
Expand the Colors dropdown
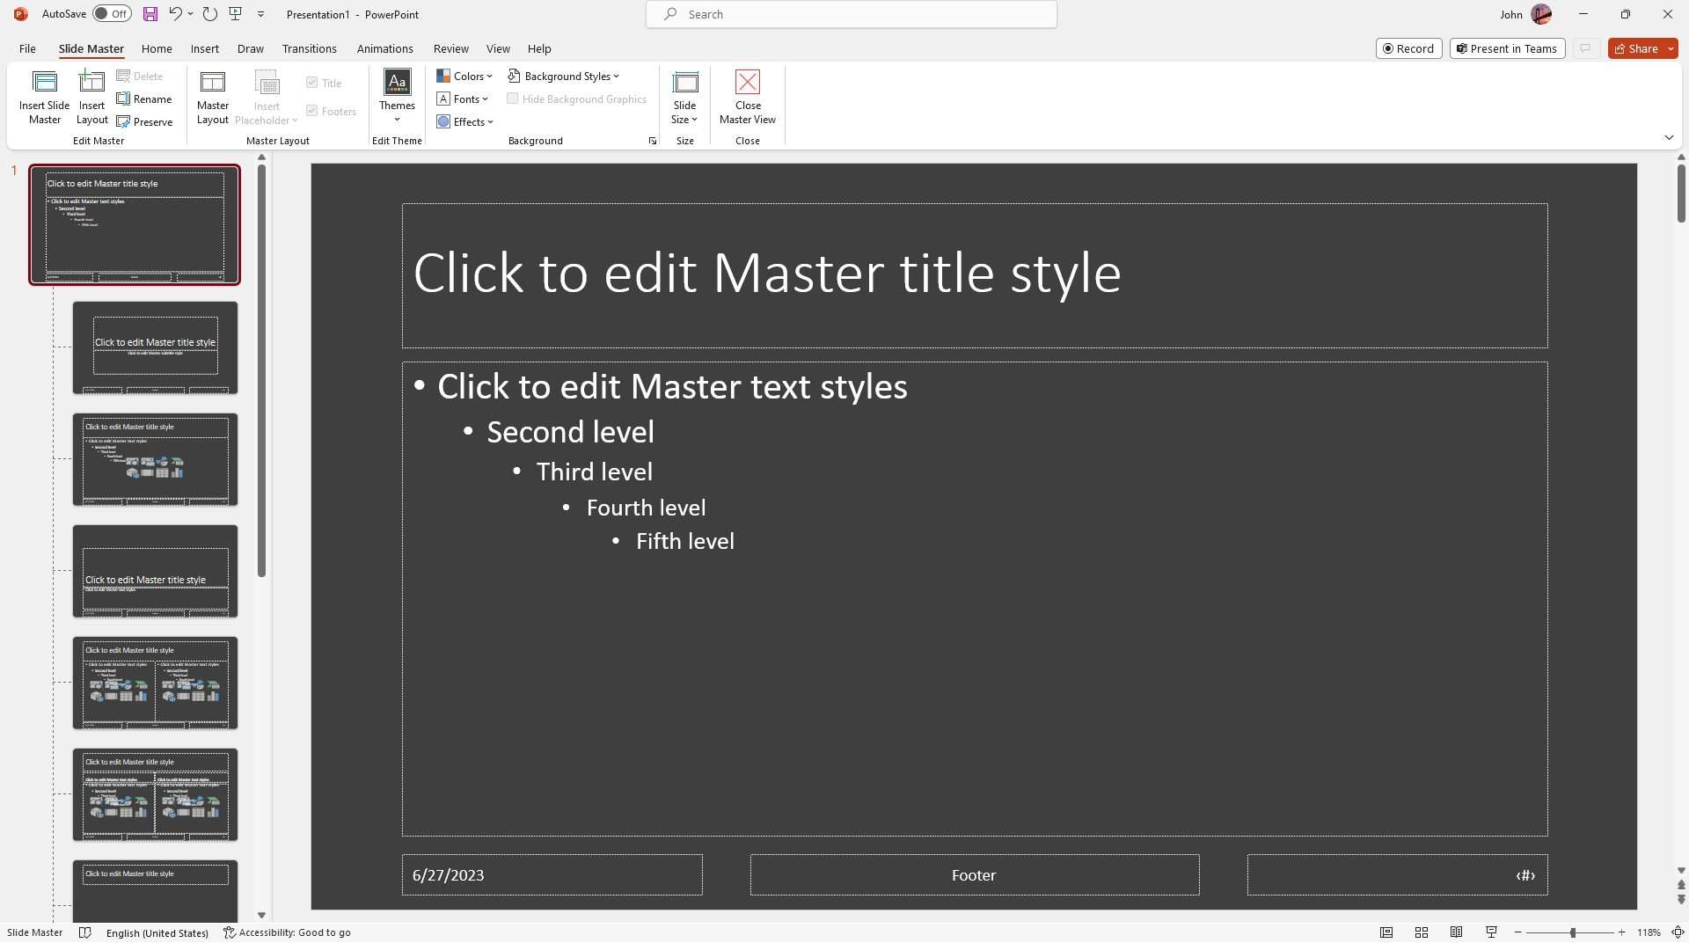tap(464, 77)
